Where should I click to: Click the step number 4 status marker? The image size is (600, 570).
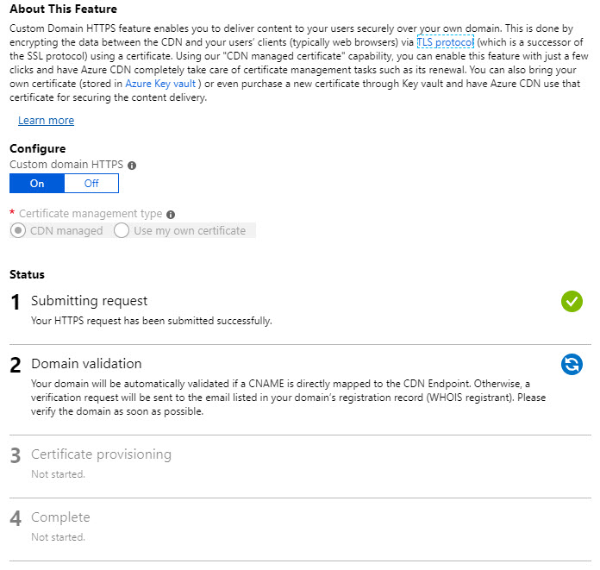pos(16,519)
